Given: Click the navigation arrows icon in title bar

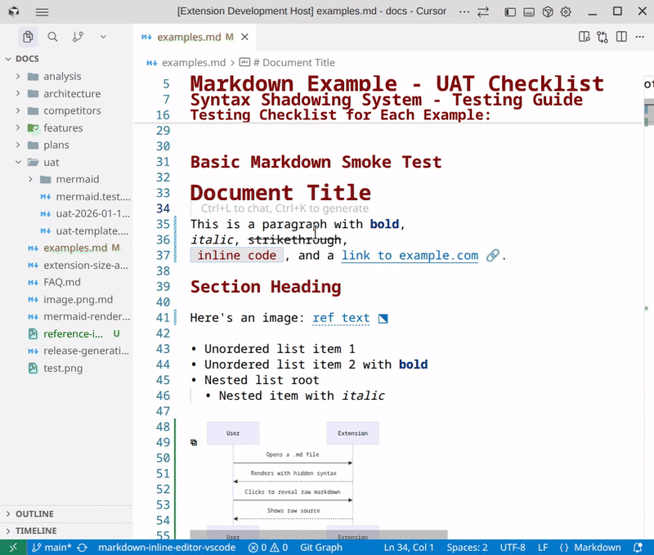Looking at the screenshot, I should [483, 11].
